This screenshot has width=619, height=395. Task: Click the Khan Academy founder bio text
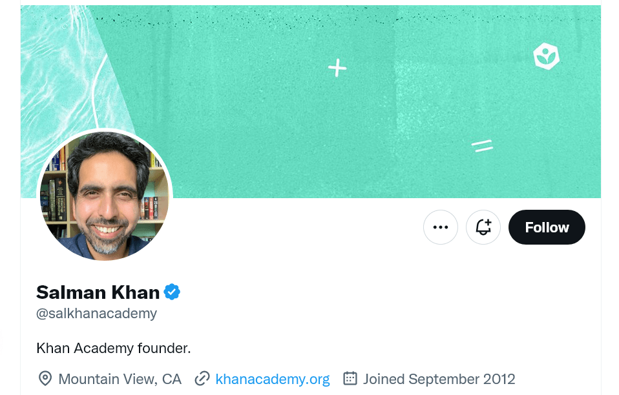[114, 348]
